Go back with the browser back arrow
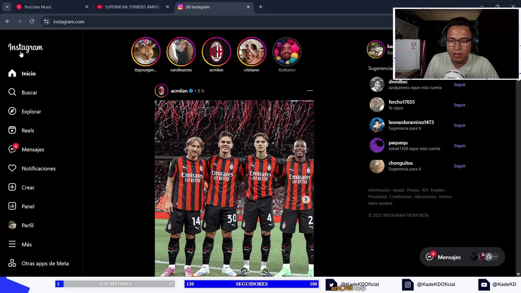Screen dimensions: 521x293 [x=7, y=21]
